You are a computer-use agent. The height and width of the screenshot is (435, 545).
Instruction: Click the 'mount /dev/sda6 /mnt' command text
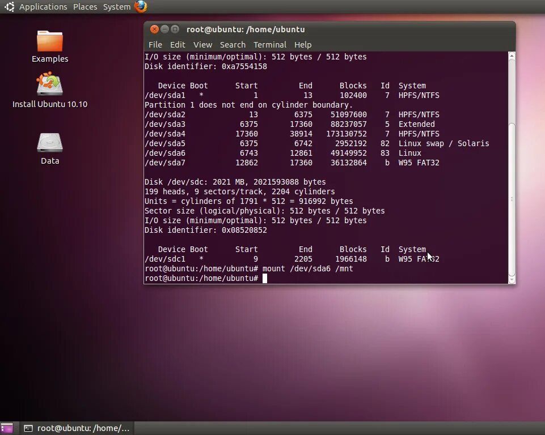pyautogui.click(x=307, y=268)
